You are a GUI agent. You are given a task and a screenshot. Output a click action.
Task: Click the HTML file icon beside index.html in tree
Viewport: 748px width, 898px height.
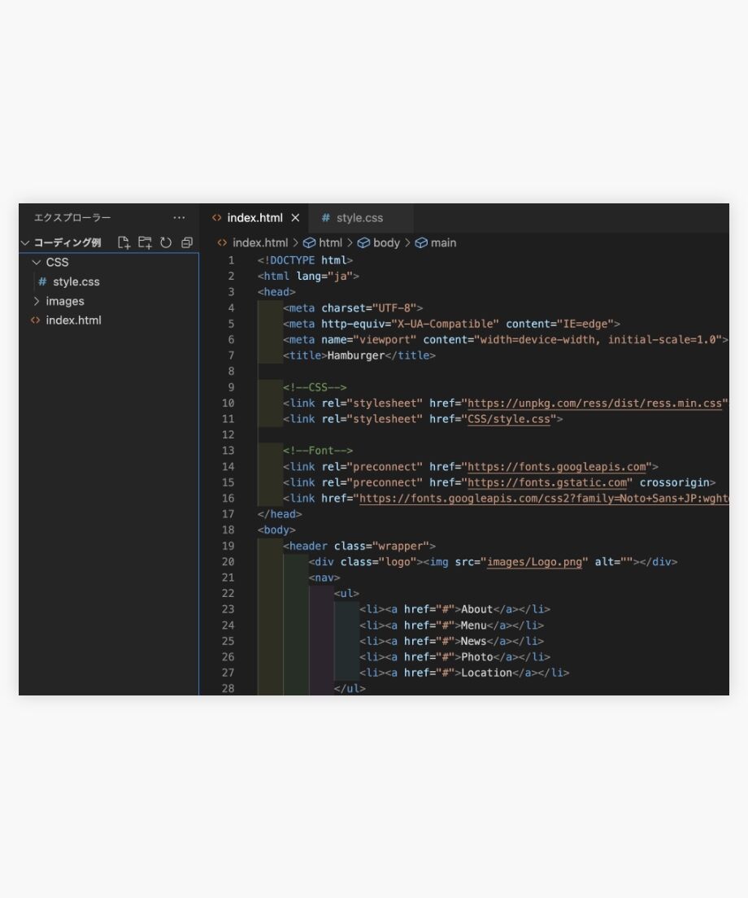[x=36, y=320]
